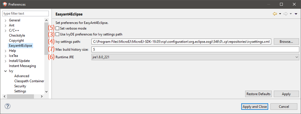Expand the Install/Update tree node

point(6,61)
